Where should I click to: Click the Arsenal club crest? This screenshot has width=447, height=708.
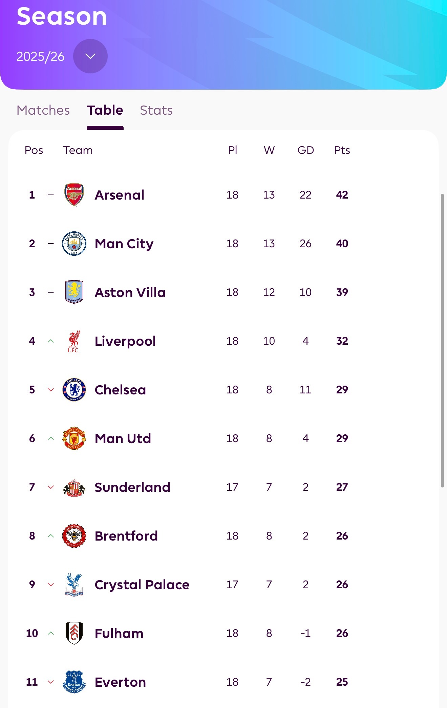[x=74, y=195]
